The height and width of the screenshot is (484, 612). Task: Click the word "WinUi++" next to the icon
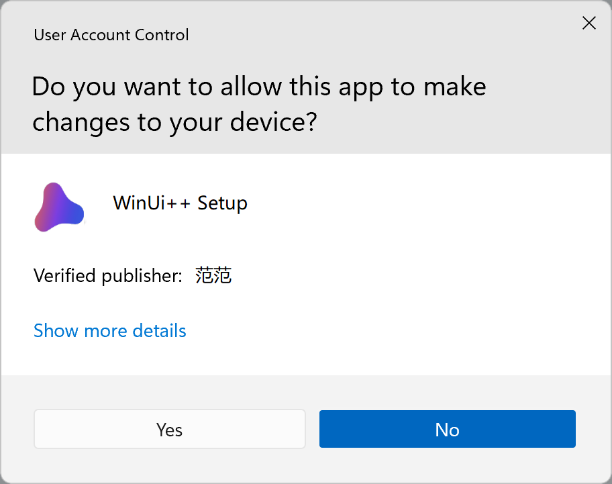(x=152, y=203)
